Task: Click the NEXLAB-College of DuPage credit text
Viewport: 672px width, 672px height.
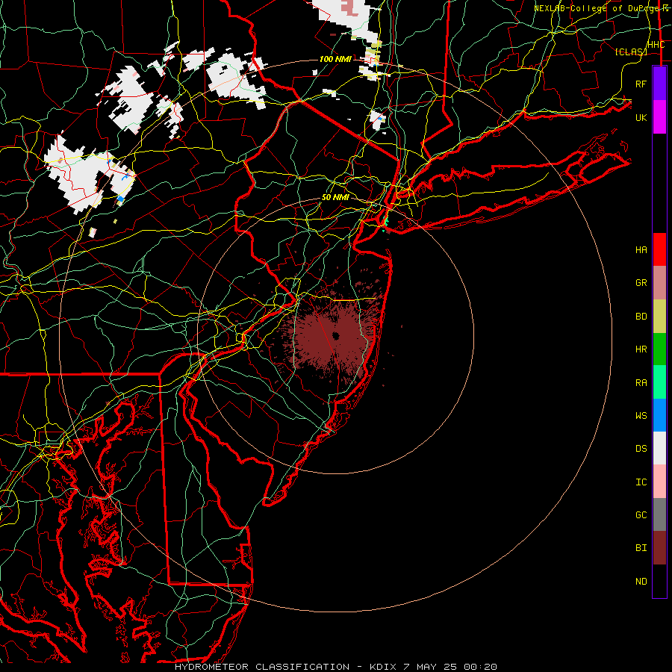Action: [601, 8]
